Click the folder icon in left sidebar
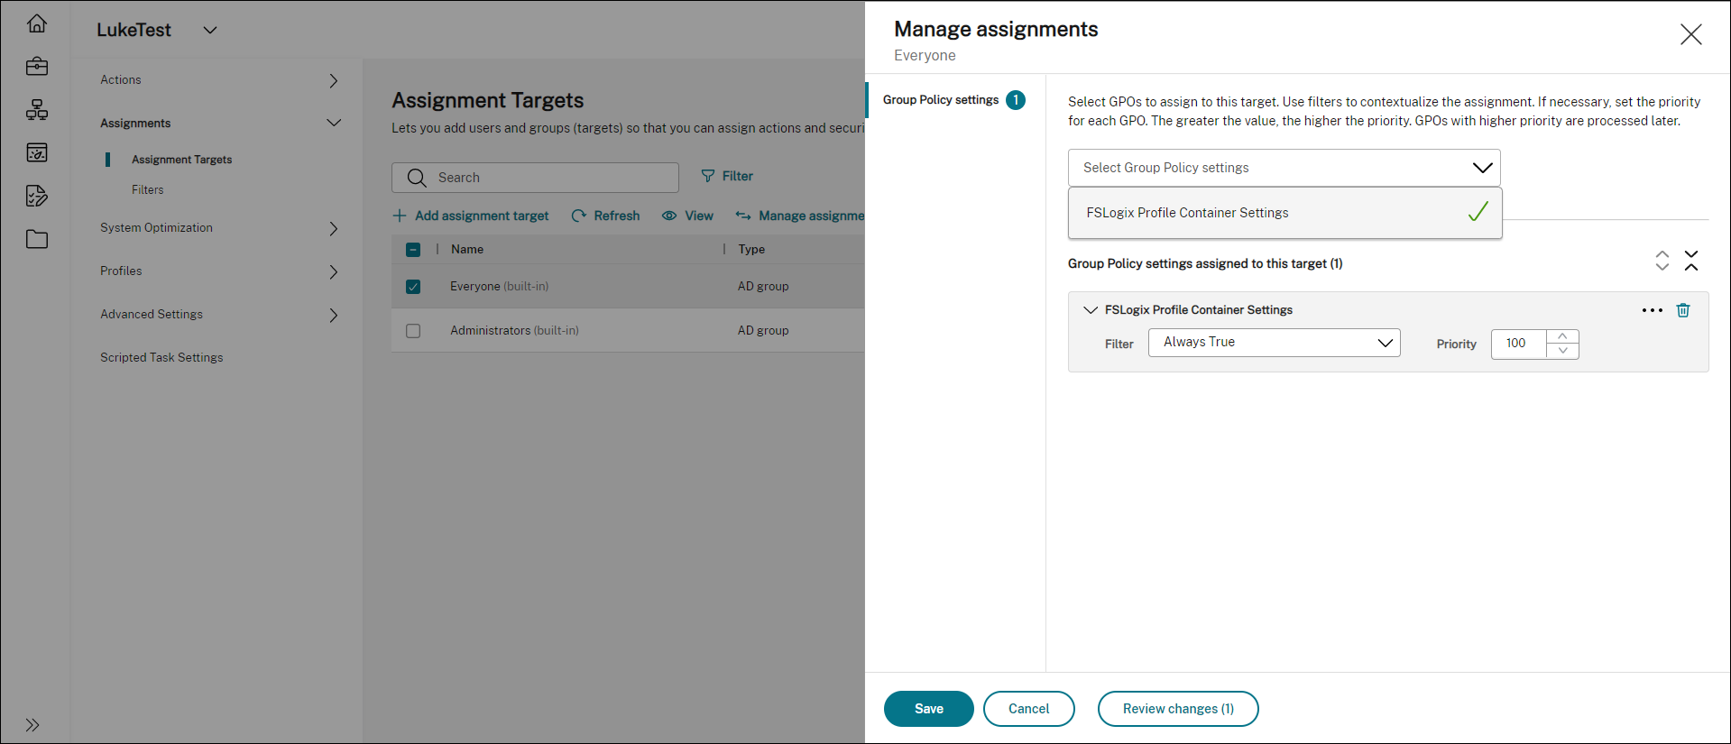Image resolution: width=1731 pixels, height=744 pixels. [37, 240]
